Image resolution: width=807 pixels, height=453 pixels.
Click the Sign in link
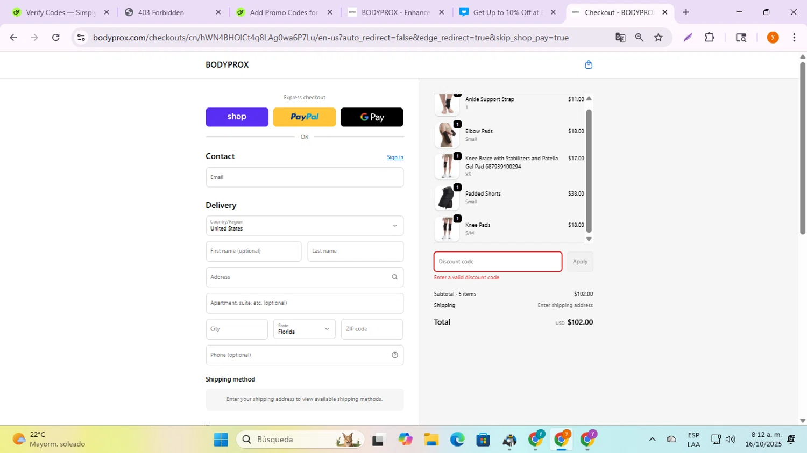[x=395, y=157]
